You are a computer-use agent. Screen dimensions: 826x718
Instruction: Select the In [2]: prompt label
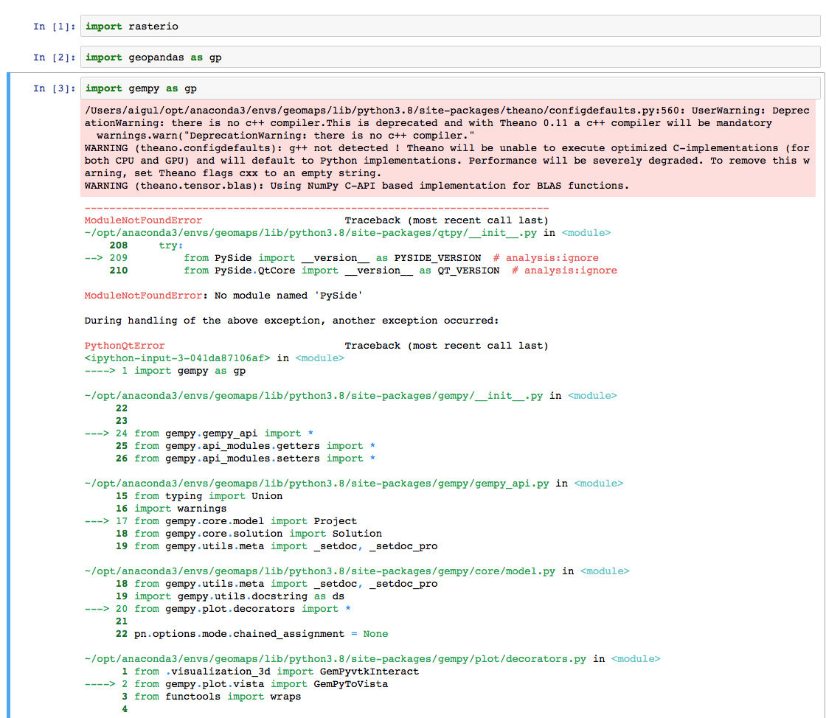pos(55,57)
